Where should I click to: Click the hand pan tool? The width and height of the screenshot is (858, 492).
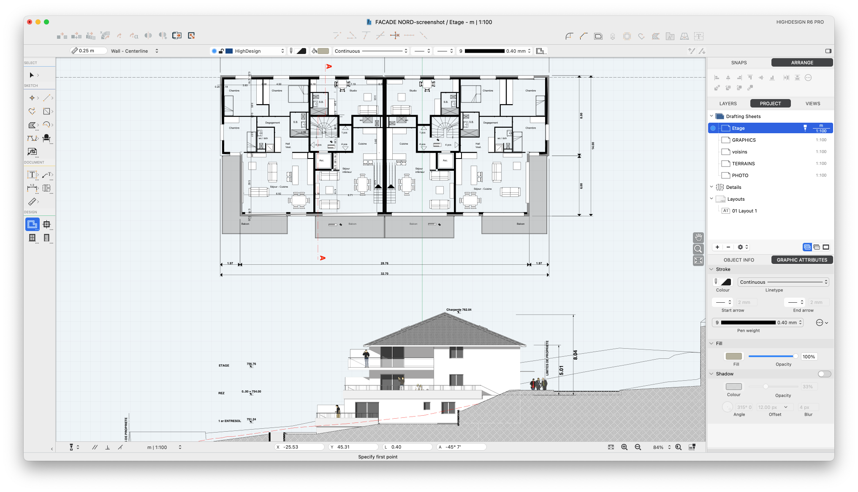point(698,237)
